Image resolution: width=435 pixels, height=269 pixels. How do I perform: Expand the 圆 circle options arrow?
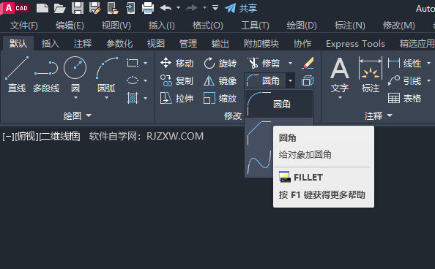click(x=75, y=97)
